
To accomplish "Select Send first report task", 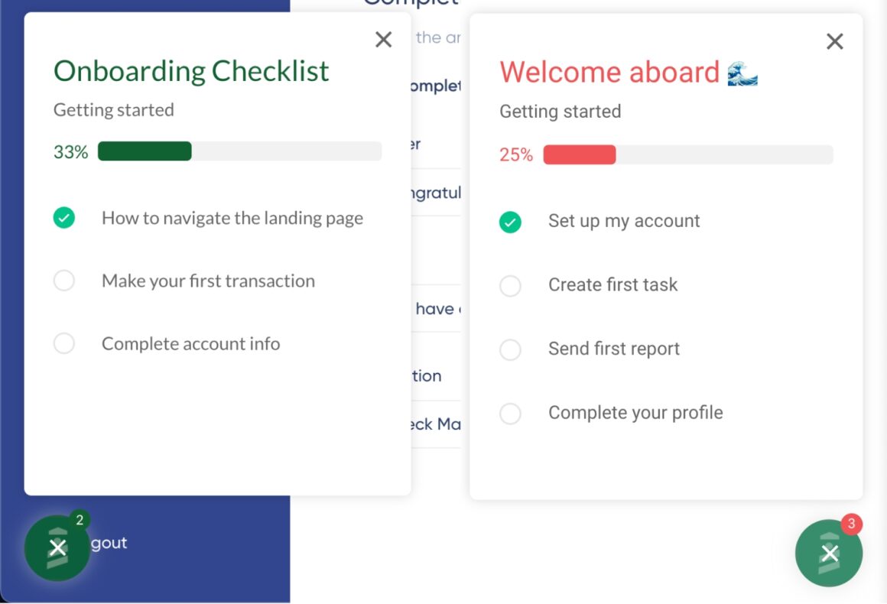I will coord(613,349).
